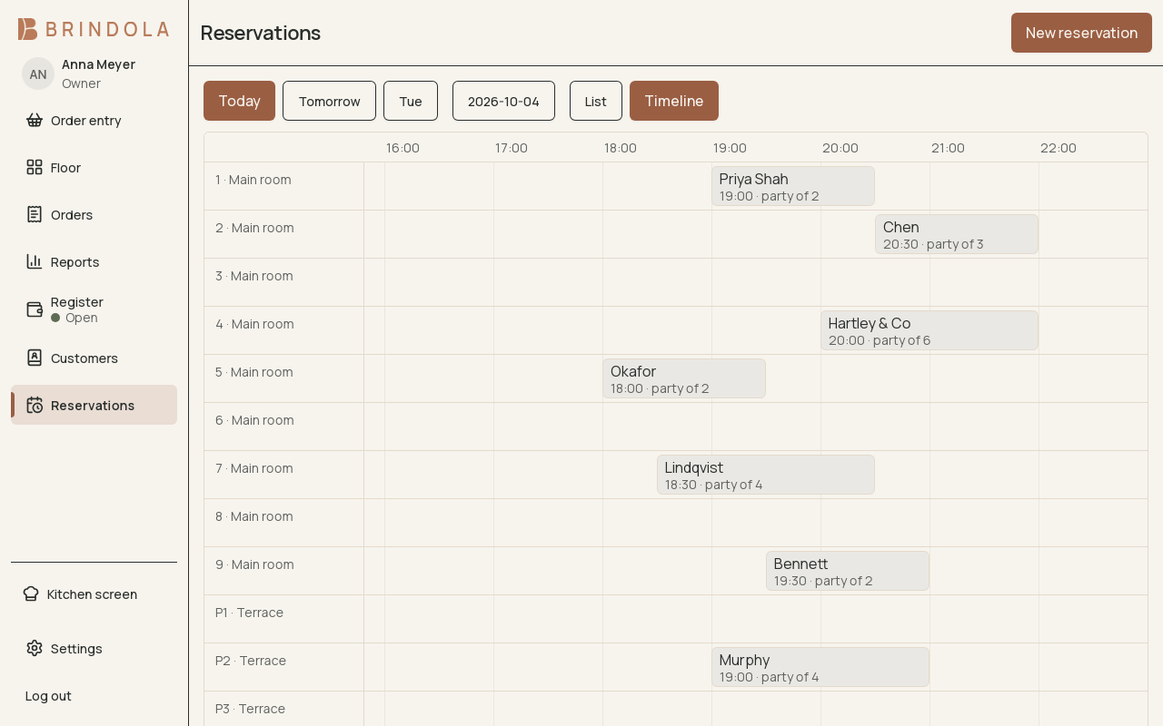
Task: Switch to Timeline view
Action: 674,101
